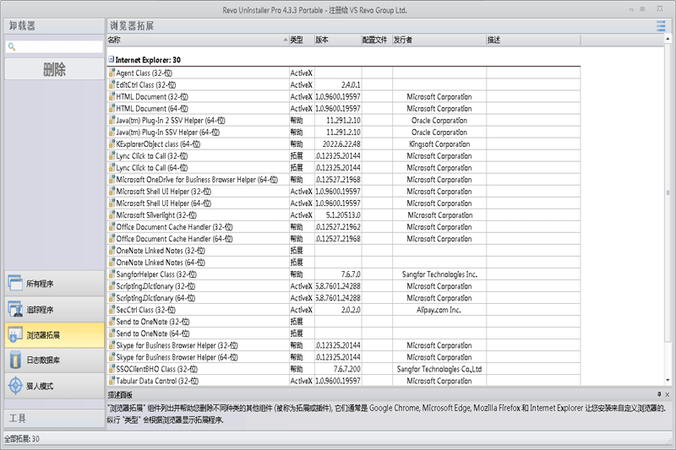Click icon beside KExplorerObject class (64-位)
The image size is (676, 450).
[112, 144]
